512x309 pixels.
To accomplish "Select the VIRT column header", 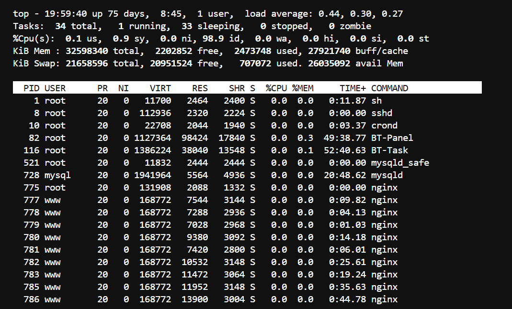I will 160,88.
